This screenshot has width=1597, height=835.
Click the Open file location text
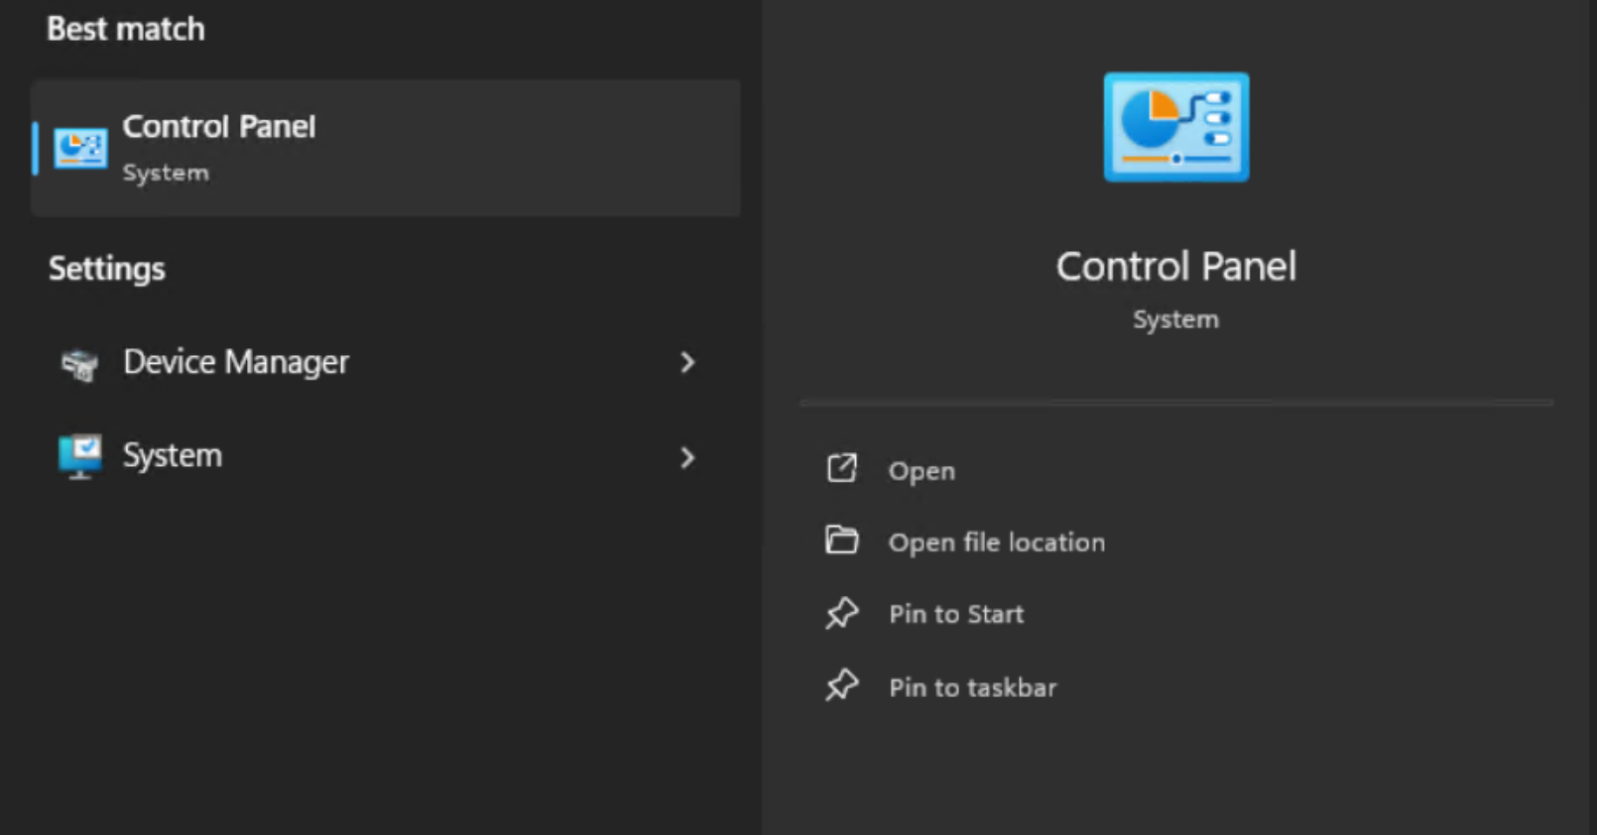tap(996, 542)
